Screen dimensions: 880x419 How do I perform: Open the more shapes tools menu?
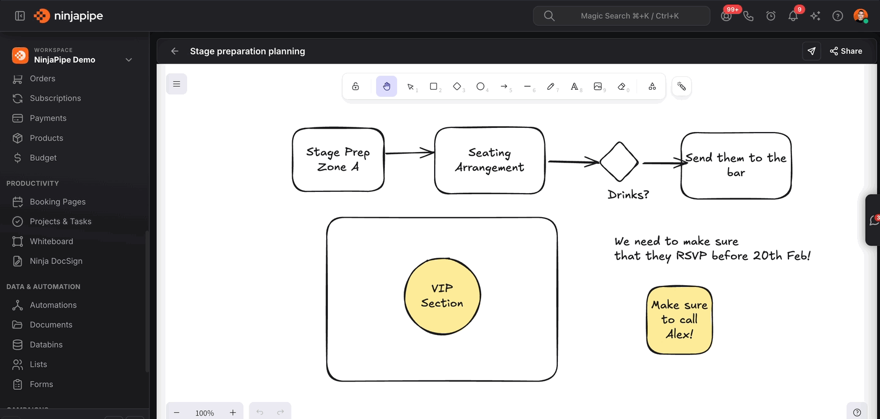pyautogui.click(x=652, y=86)
